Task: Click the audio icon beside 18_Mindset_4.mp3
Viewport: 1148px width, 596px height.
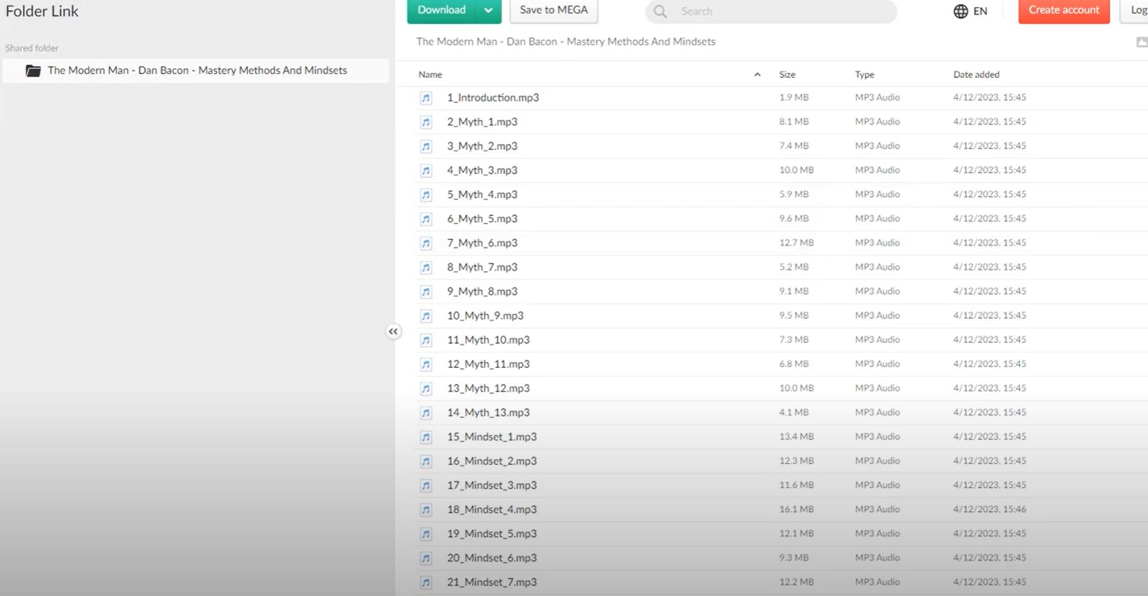Action: 426,510
